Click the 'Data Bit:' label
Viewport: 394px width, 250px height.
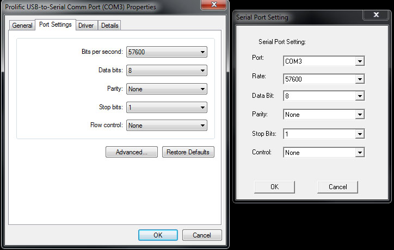tap(263, 96)
